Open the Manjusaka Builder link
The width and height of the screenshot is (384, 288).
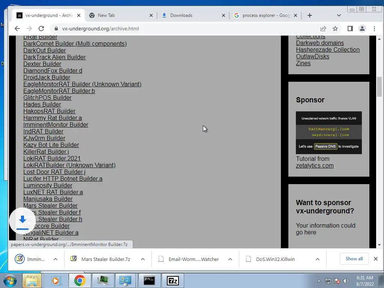click(48, 199)
